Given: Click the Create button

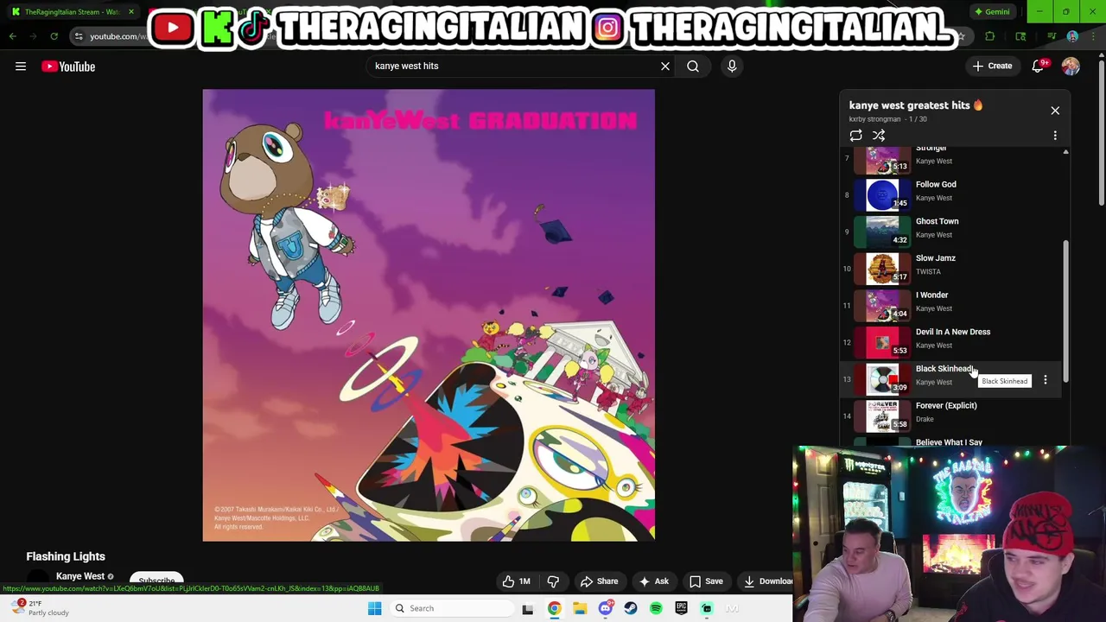Looking at the screenshot, I should [x=991, y=66].
